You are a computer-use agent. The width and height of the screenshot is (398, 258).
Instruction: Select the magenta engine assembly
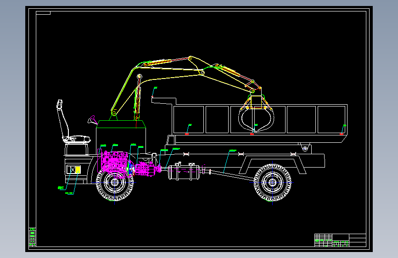114,164
